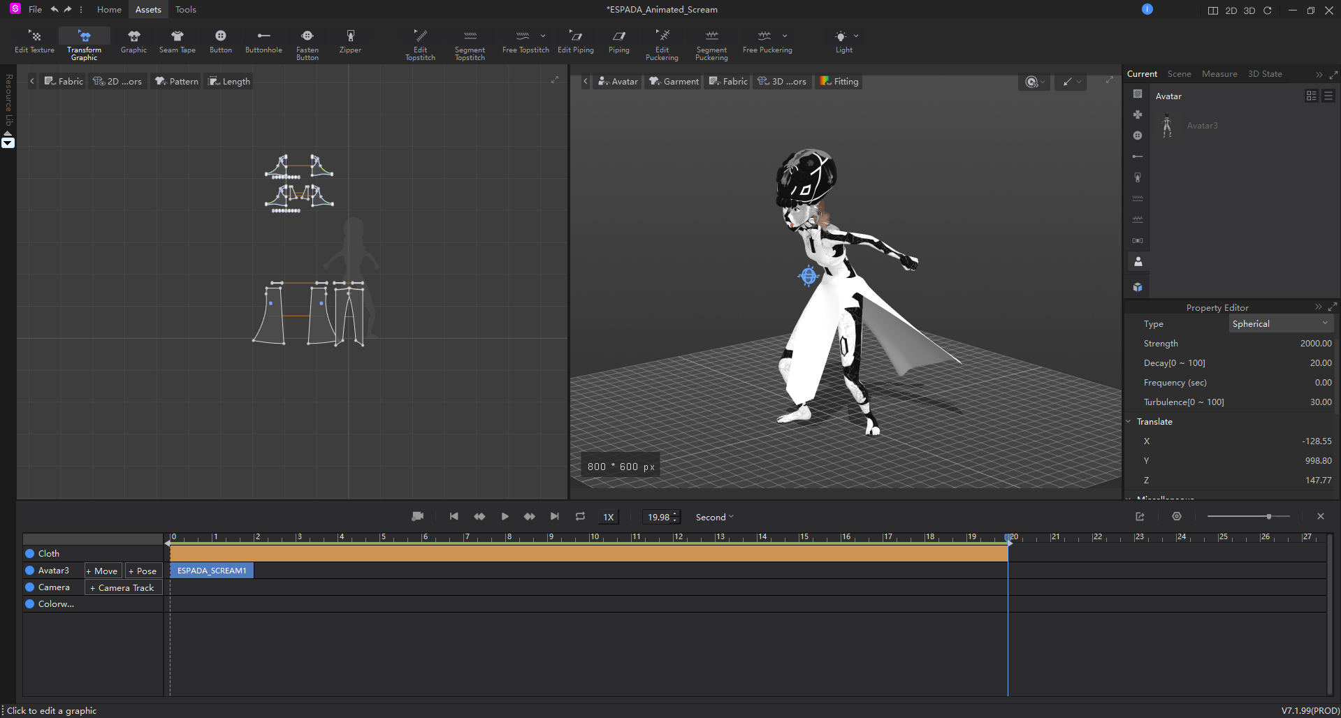Play the animation

(505, 516)
